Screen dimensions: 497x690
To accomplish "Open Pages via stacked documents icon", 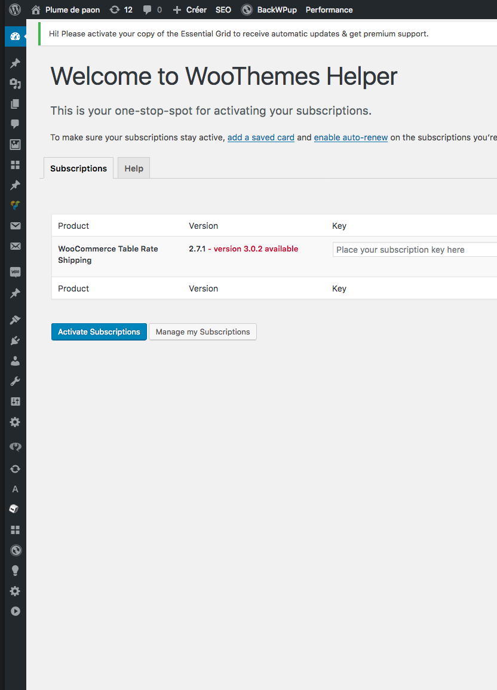I will (15, 104).
